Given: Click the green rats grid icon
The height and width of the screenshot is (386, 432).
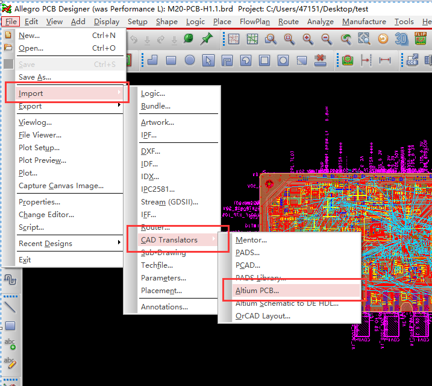Looking at the screenshot, I should click(252, 39).
